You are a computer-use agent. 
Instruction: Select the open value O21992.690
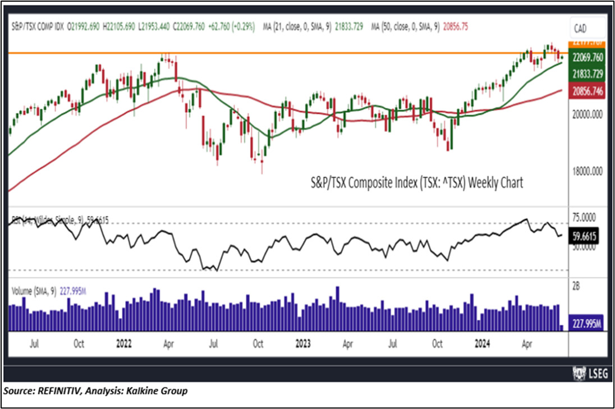tap(84, 27)
